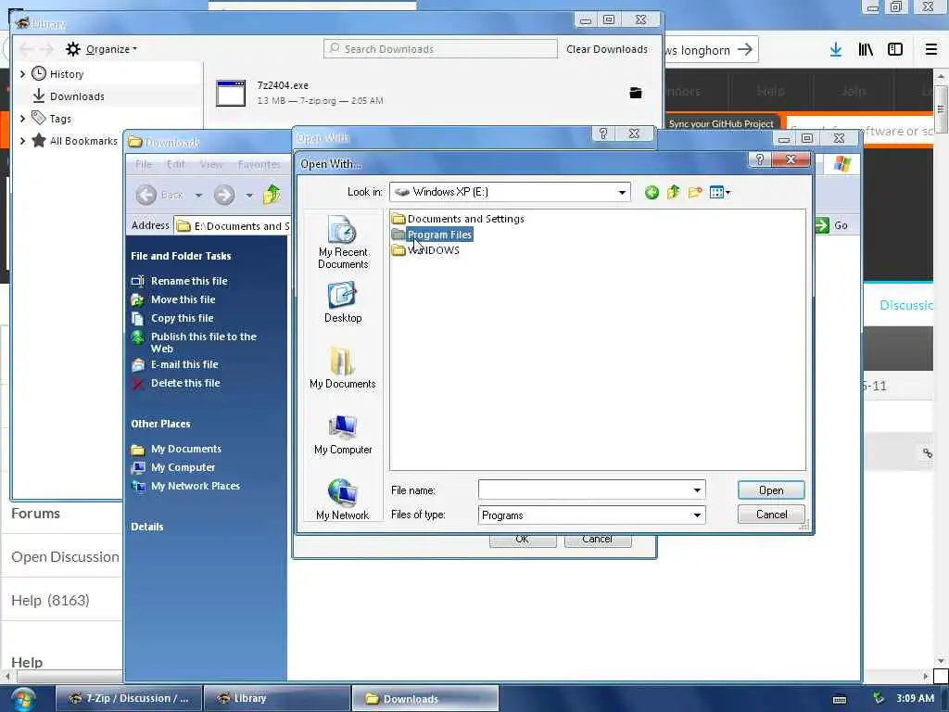Image resolution: width=949 pixels, height=712 pixels.
Task: Select the Program Files folder
Action: pos(432,235)
